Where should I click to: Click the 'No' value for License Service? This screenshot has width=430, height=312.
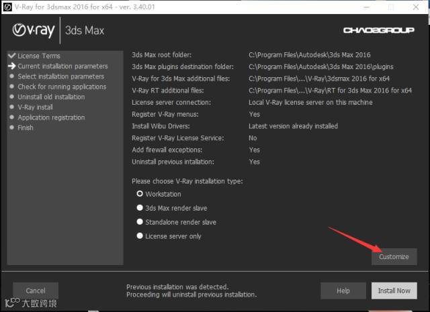(x=253, y=138)
